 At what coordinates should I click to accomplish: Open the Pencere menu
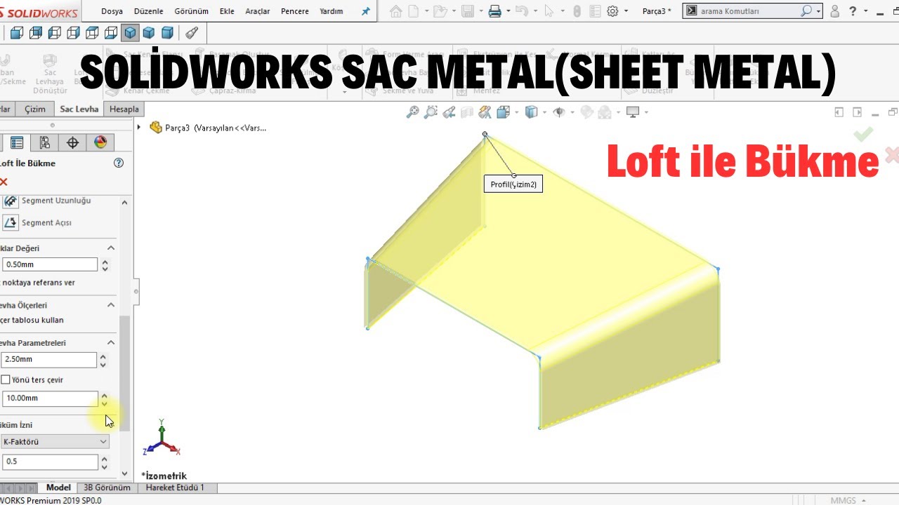pyautogui.click(x=296, y=11)
